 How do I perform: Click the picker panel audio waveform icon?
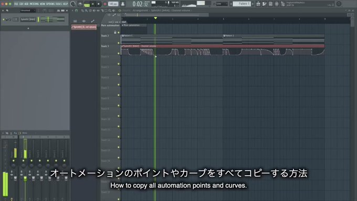(84, 21)
